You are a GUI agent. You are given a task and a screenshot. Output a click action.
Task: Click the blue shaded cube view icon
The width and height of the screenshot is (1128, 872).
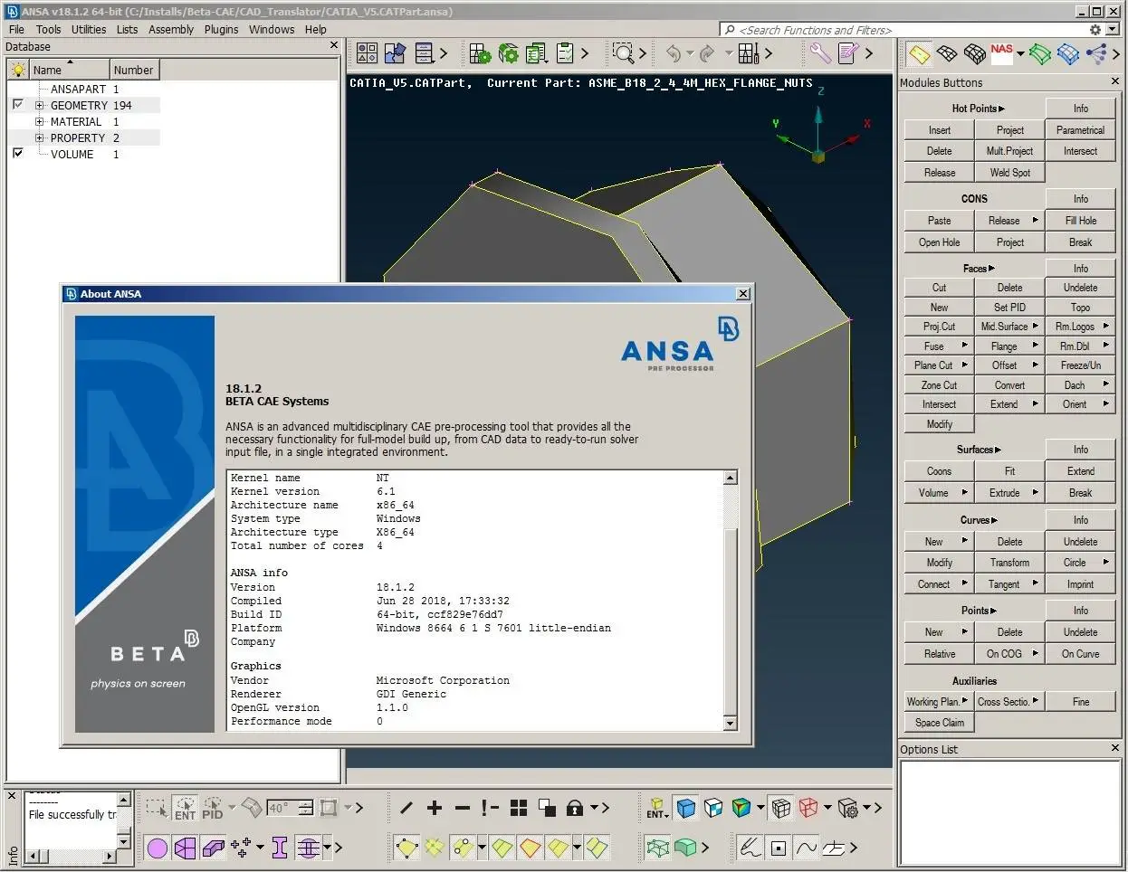click(686, 808)
